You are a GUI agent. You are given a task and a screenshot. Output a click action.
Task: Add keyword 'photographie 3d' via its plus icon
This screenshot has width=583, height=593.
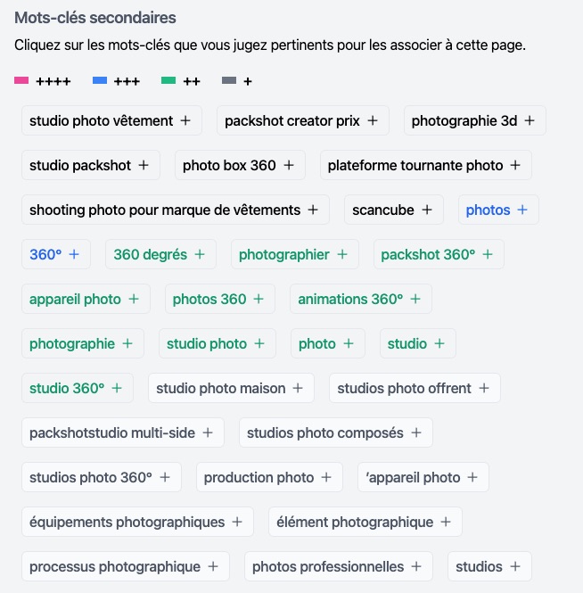pos(530,120)
